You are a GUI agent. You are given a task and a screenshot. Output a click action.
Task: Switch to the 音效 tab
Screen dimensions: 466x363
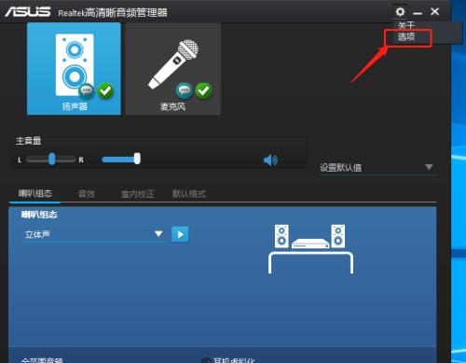coord(87,194)
